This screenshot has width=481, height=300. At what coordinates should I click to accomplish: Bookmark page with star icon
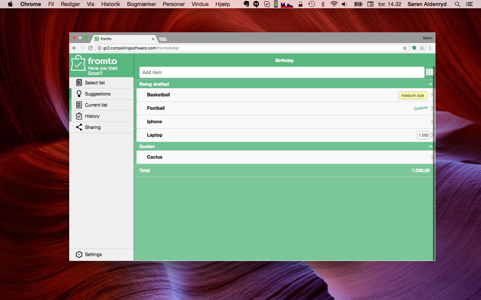[405, 48]
